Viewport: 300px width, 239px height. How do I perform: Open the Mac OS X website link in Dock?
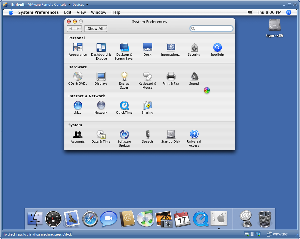point(246,219)
